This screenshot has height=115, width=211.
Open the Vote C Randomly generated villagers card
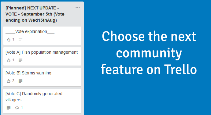[42, 101]
